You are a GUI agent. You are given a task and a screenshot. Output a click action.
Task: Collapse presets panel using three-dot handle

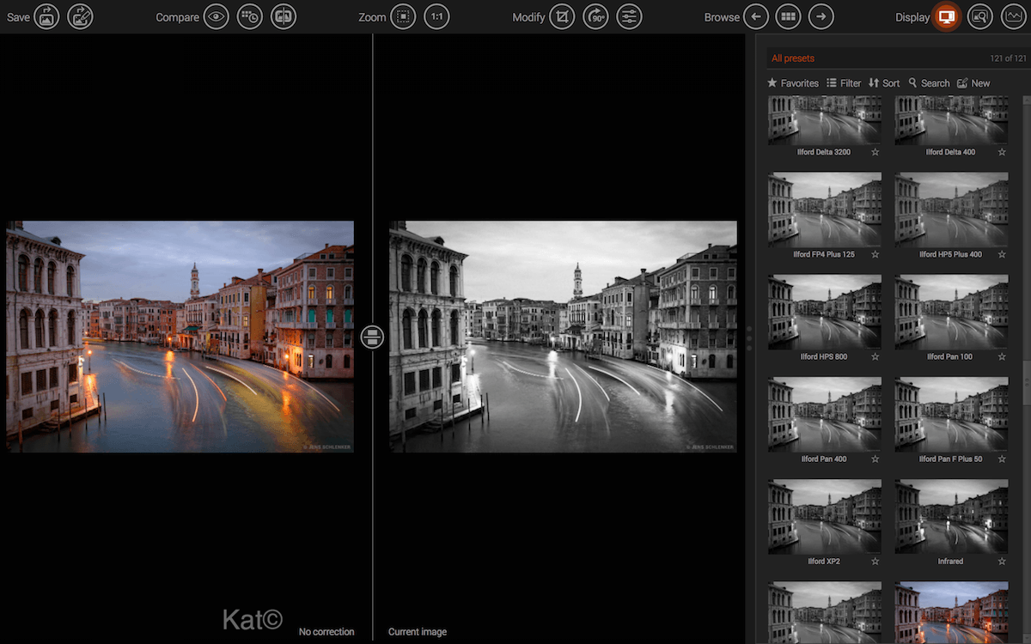click(x=748, y=337)
